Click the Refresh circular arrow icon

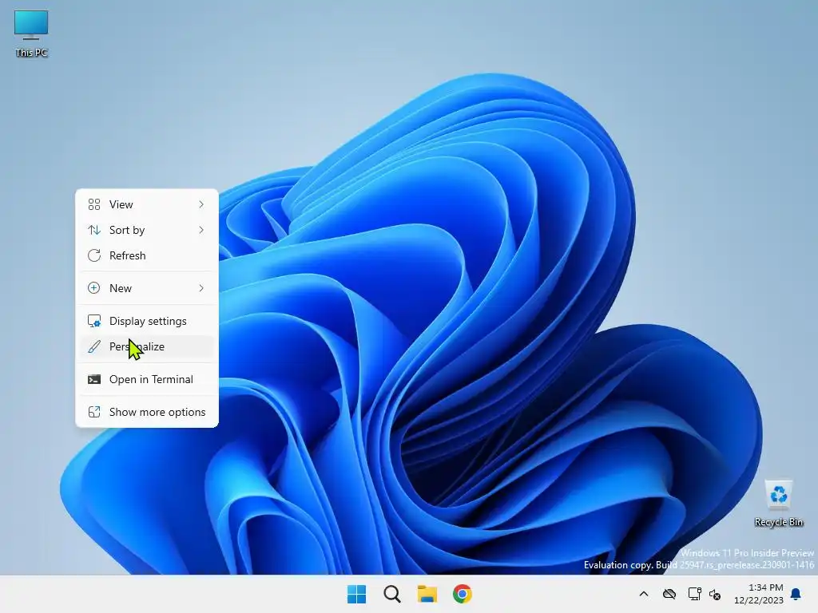coord(94,255)
